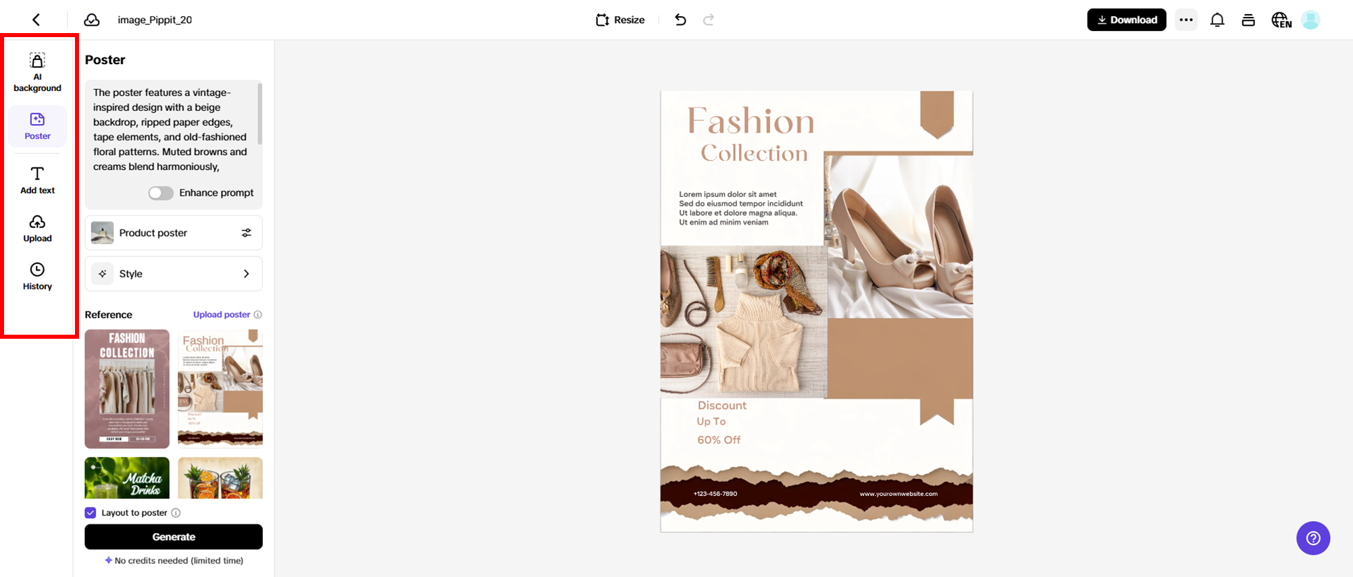Select the Poster tool in sidebar
This screenshot has height=577, width=1353.
(x=37, y=126)
